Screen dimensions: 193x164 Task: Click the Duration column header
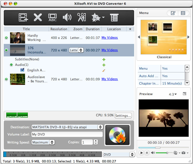tap(92, 29)
